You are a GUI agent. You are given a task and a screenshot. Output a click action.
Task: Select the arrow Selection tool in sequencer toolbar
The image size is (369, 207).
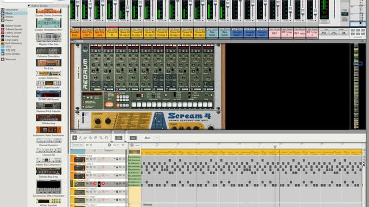(x=74, y=138)
